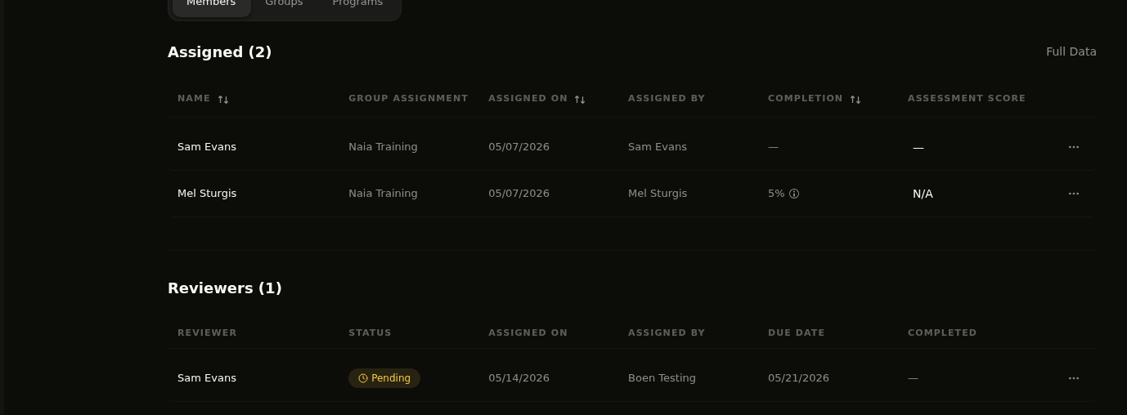Image resolution: width=1127 pixels, height=415 pixels.
Task: Open more options for Sam Evans assigned row
Action: pos(1074,147)
